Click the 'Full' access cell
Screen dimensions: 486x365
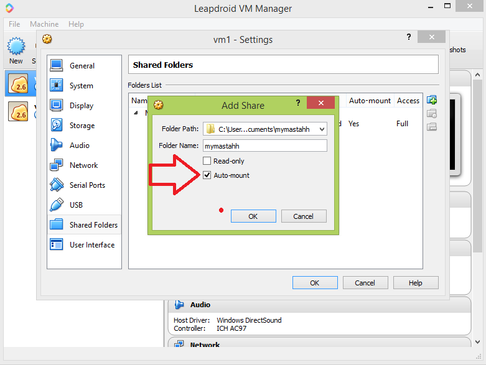click(402, 124)
